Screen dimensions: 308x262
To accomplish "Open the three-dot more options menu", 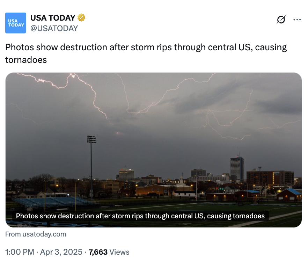I will [x=297, y=20].
